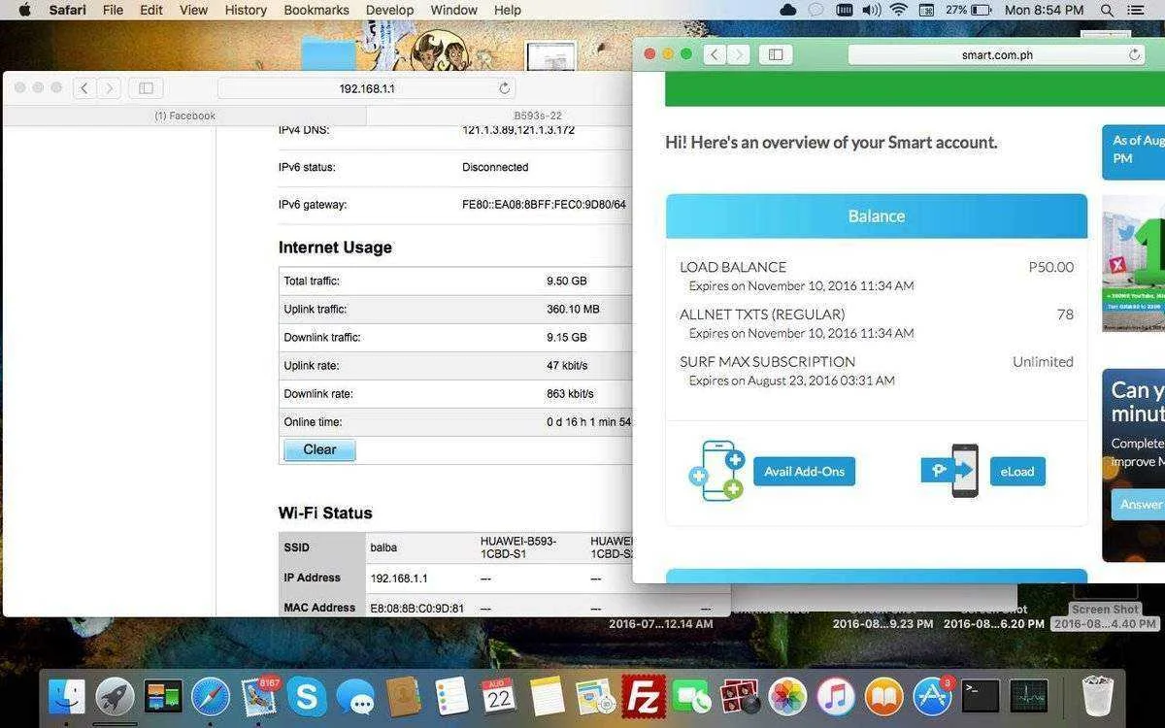Open the Develop menu
The image size is (1165, 728).
[389, 10]
